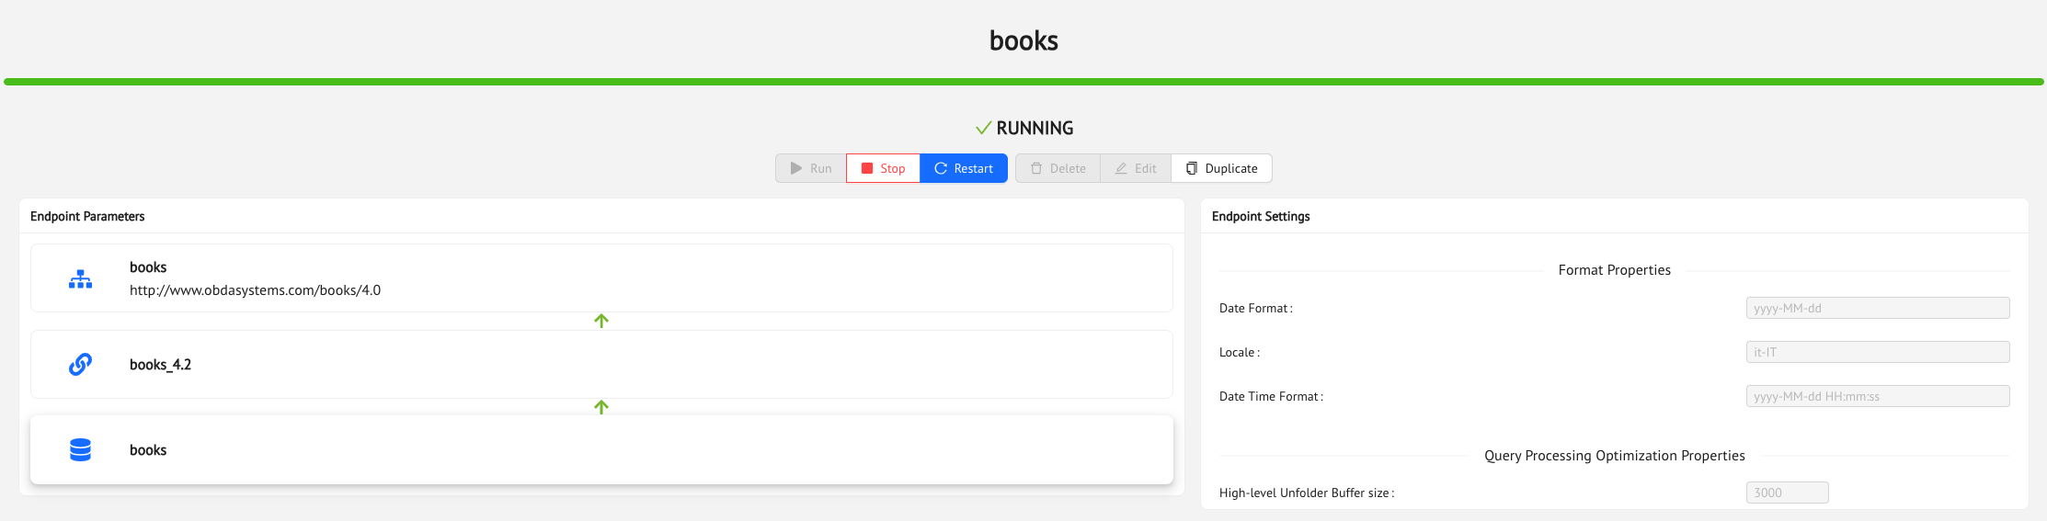Click the RUNNING status label
Screen dimensions: 2047x521
pyautogui.click(x=1035, y=128)
